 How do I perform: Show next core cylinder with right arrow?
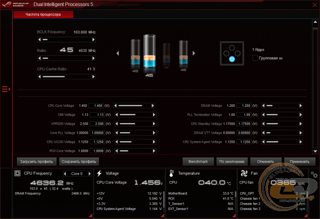[x=193, y=53]
